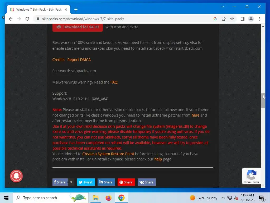Click the red notification bell
Viewport: 270px width, 203px height.
pos(16,176)
